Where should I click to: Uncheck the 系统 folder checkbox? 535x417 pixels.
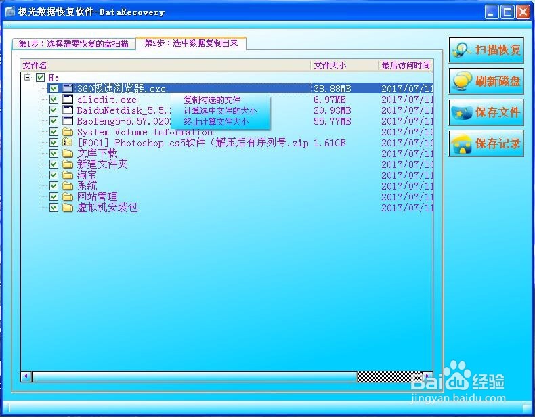pos(53,186)
